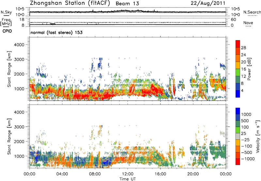Click the "-1000" label on Velocity colorbar
Image resolution: width=261 pixels, height=181 pixels.
pos(248,159)
